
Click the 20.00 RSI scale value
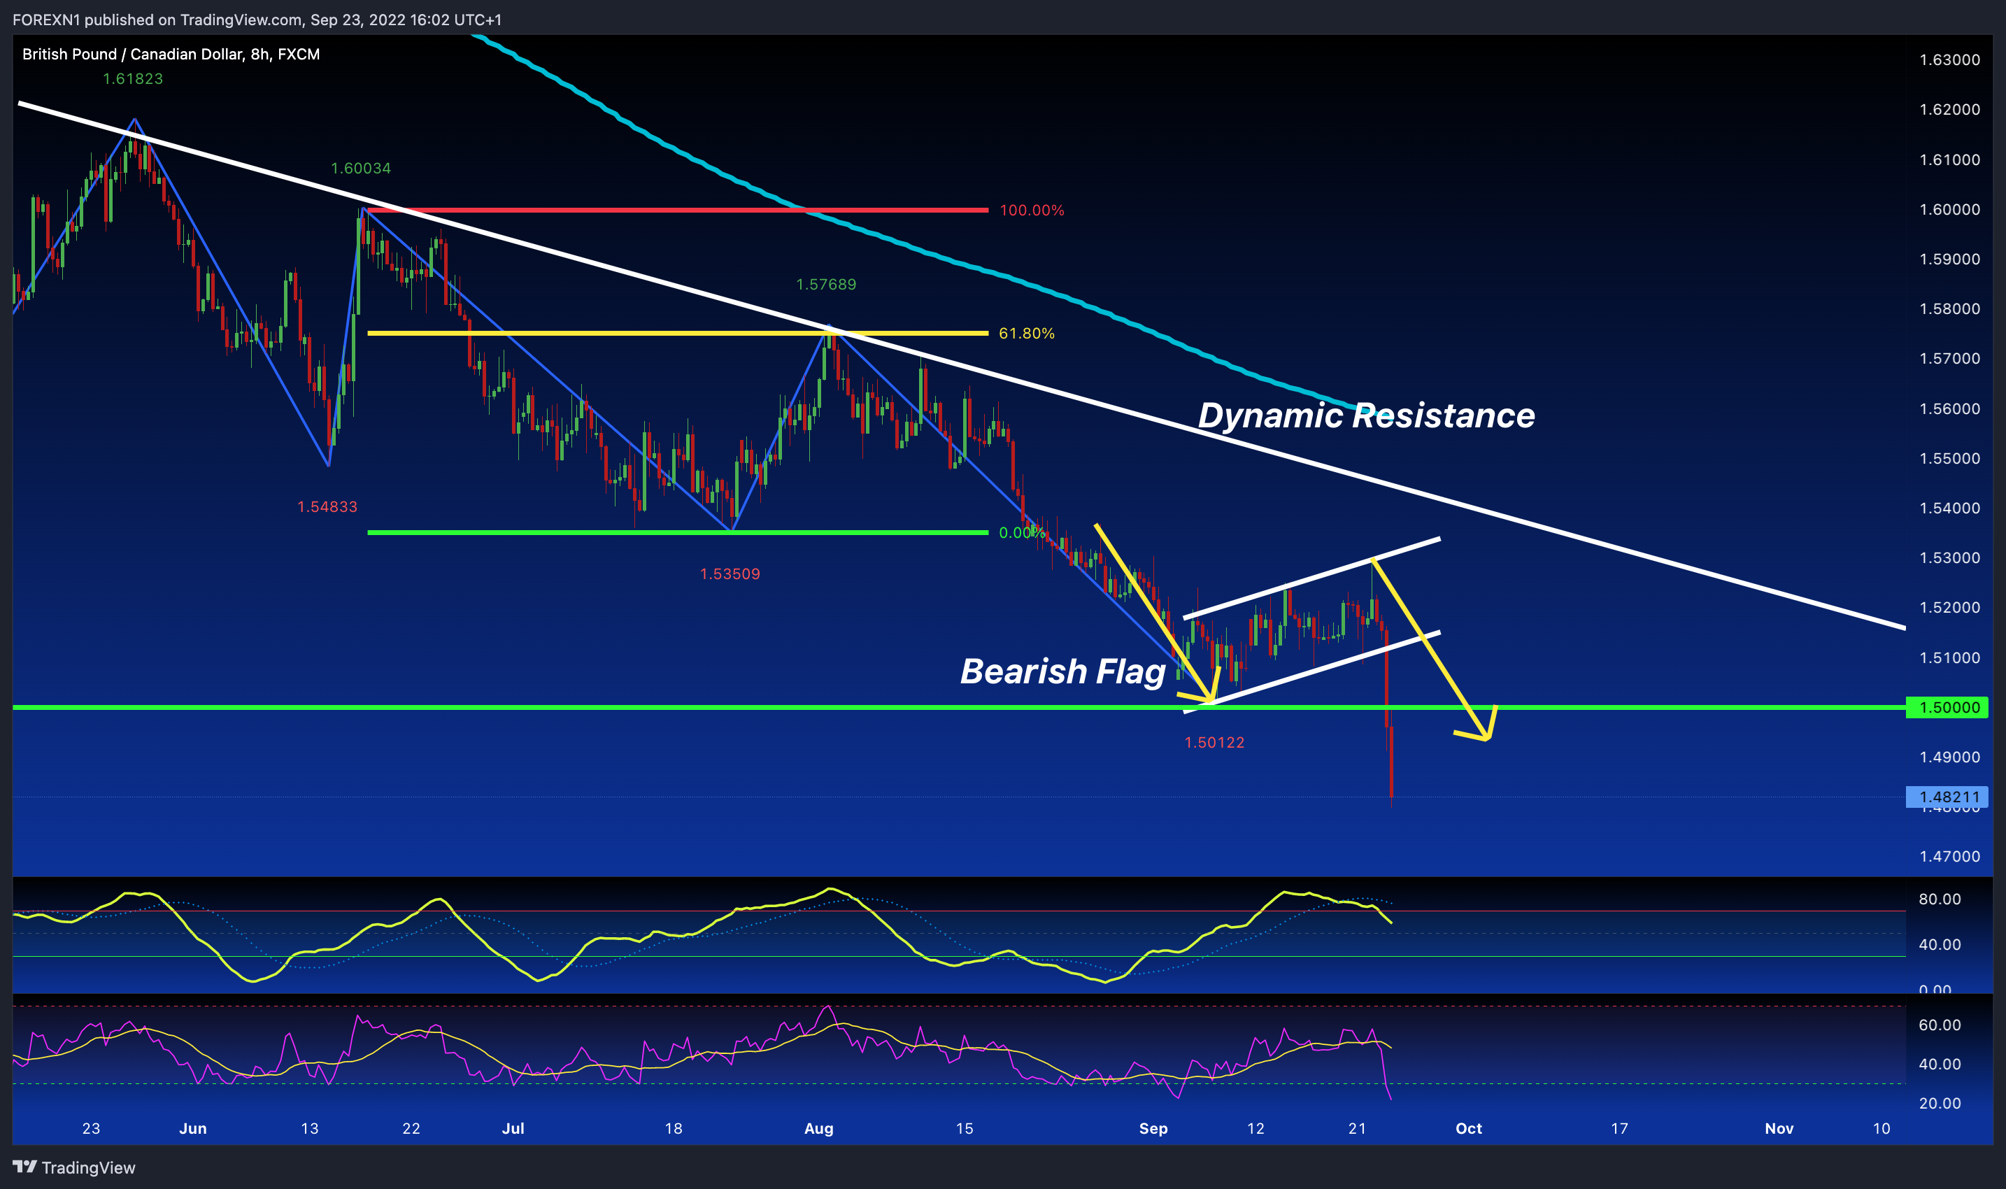click(x=1940, y=1104)
